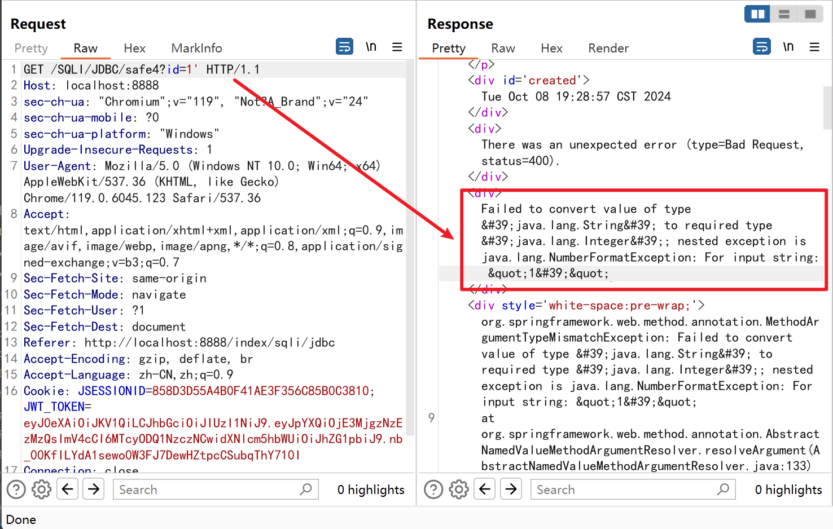833x529 pixels.
Task: Jump to next match in Response search
Action: point(511,489)
